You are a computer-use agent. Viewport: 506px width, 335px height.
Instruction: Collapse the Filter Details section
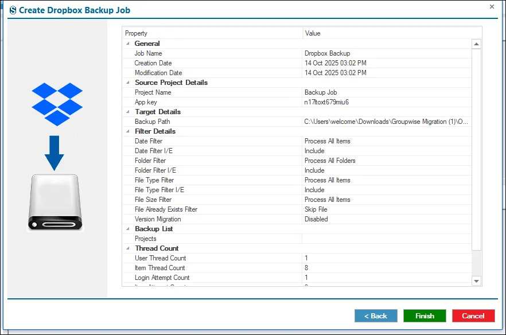(128, 131)
